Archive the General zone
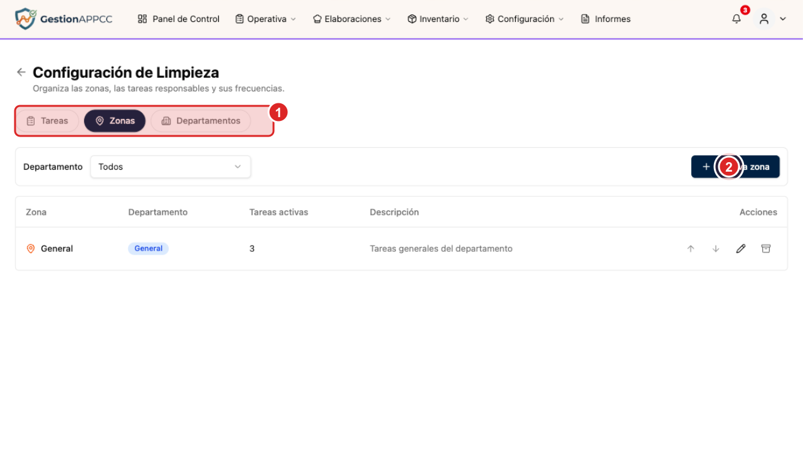803x451 pixels. [x=766, y=249]
